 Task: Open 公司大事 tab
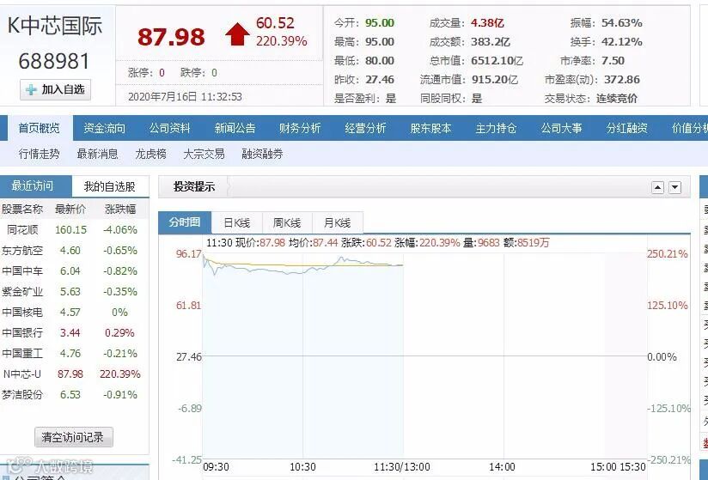[x=561, y=128]
